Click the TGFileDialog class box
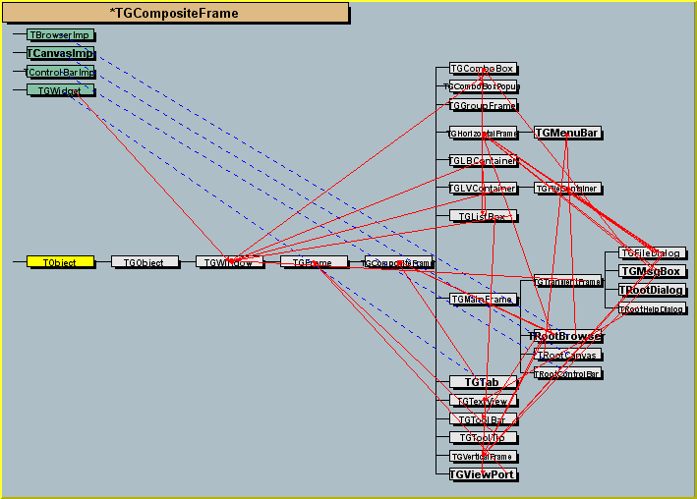The height and width of the screenshot is (499, 697). [652, 252]
